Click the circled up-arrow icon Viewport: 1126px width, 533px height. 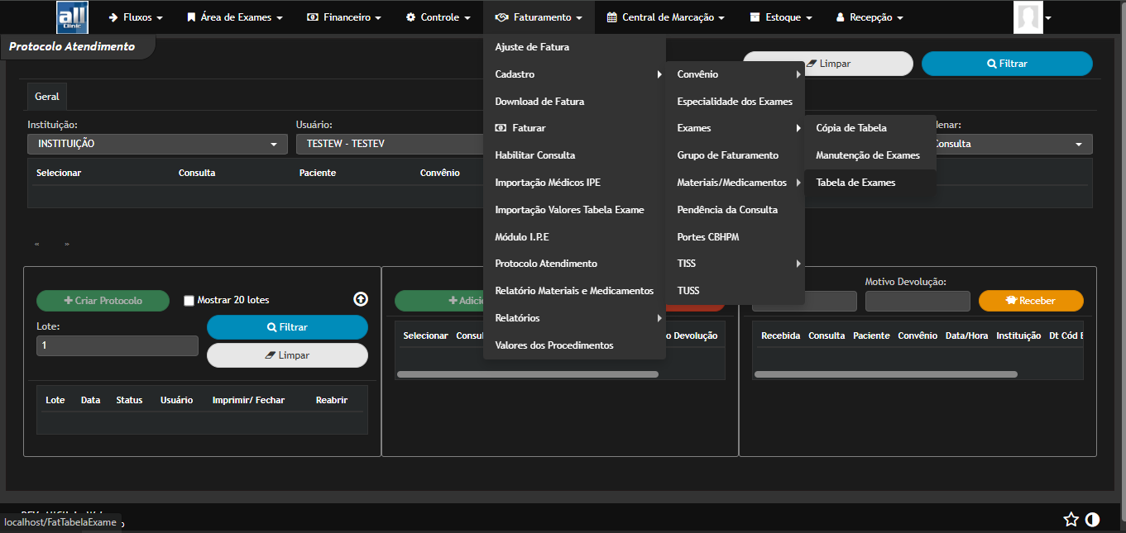tap(361, 299)
